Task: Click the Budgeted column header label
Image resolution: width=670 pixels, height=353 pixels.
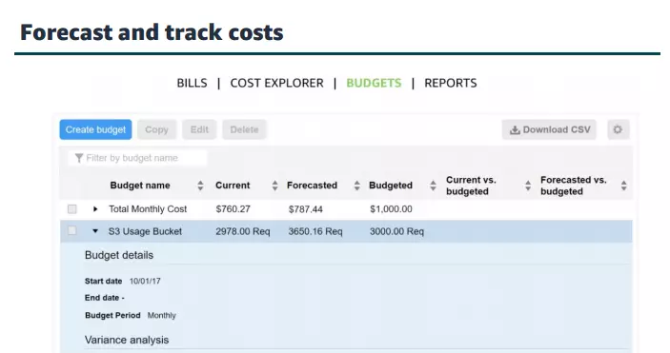Action: click(391, 186)
